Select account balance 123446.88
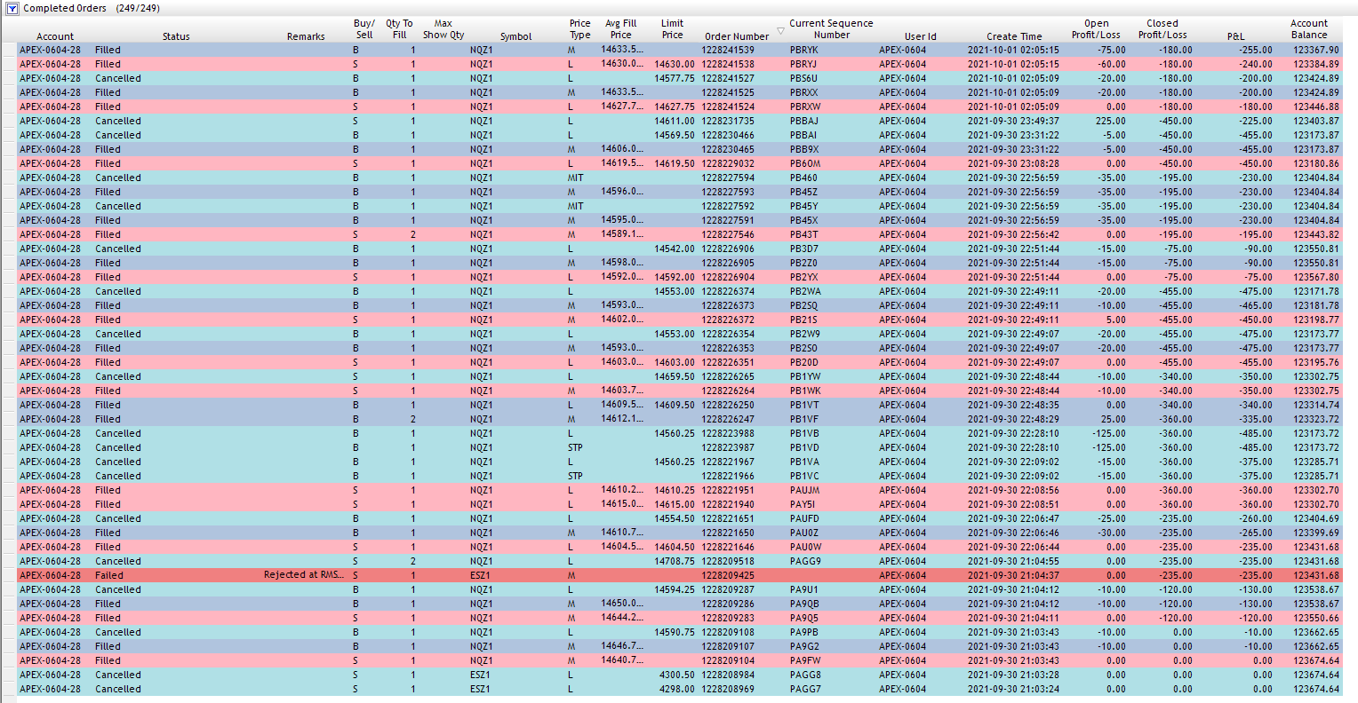1358x703 pixels. pos(1316,107)
